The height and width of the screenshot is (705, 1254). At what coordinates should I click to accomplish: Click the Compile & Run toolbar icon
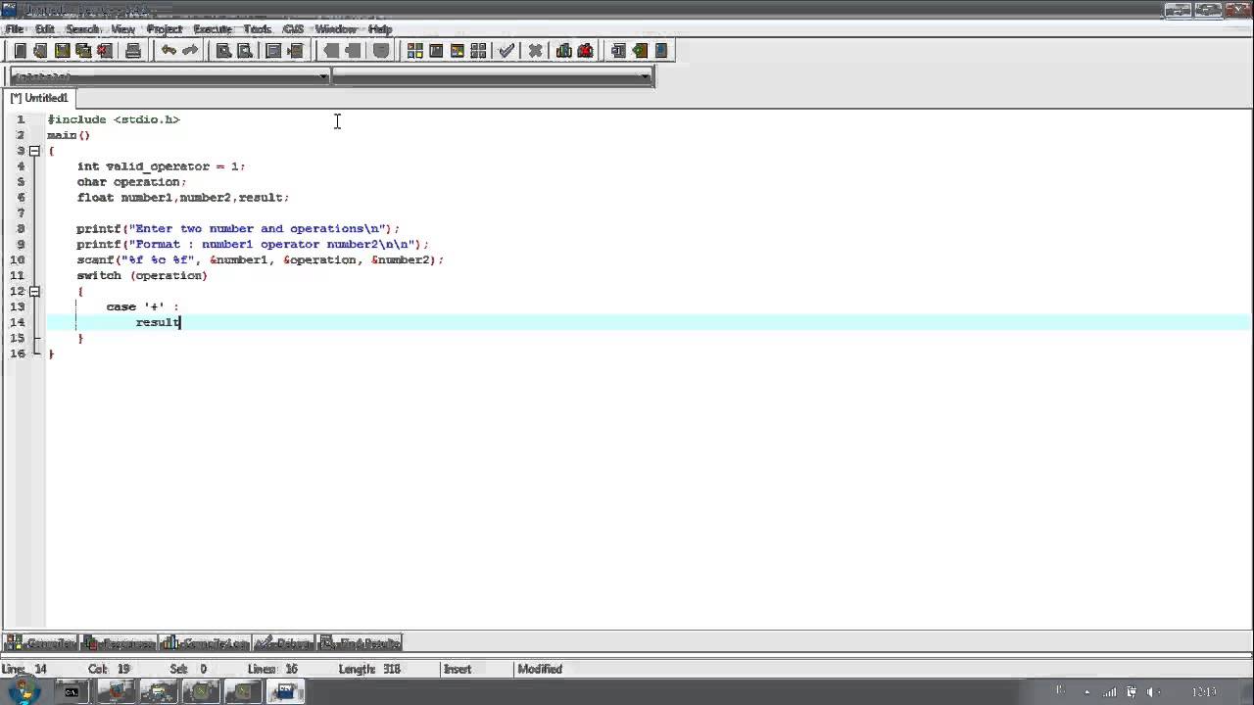[458, 51]
